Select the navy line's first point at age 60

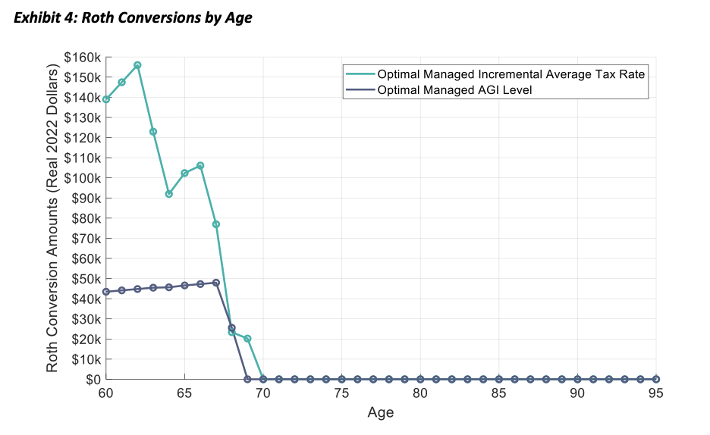[106, 292]
